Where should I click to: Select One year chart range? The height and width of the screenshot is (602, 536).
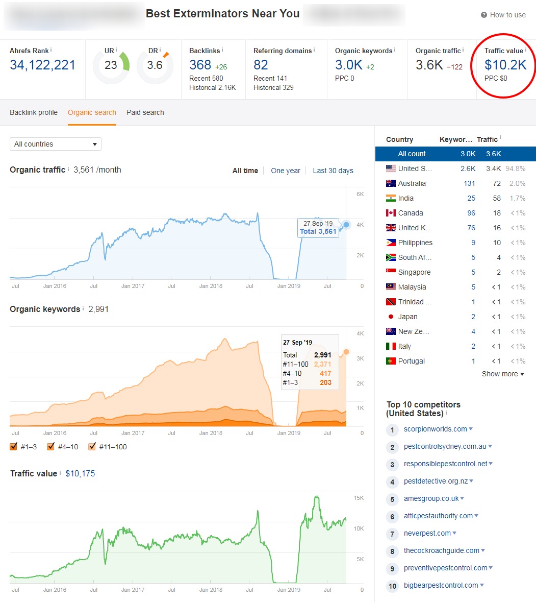pos(286,171)
